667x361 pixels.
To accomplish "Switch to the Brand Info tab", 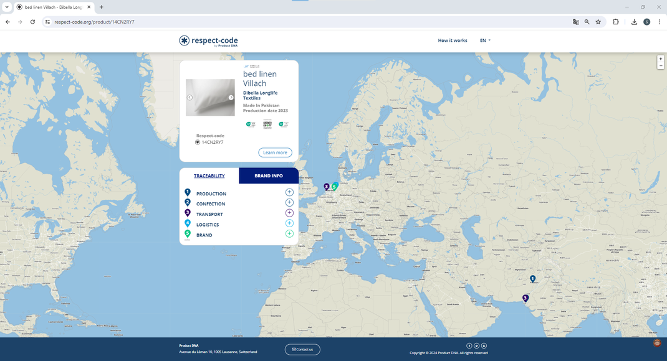I will (x=269, y=176).
